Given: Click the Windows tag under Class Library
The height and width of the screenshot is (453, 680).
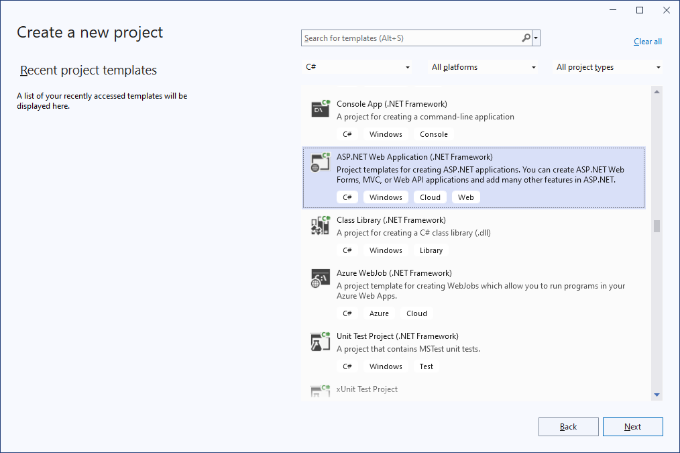Looking at the screenshot, I should pyautogui.click(x=386, y=250).
